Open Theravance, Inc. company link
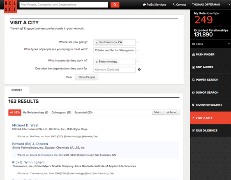This screenshot has width=231, height=180. [x=39, y=173]
